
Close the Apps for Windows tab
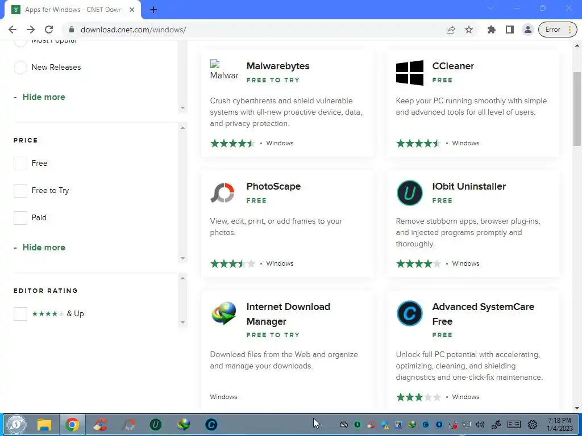(132, 10)
